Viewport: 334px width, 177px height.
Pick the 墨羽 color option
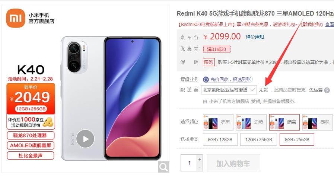(317, 122)
